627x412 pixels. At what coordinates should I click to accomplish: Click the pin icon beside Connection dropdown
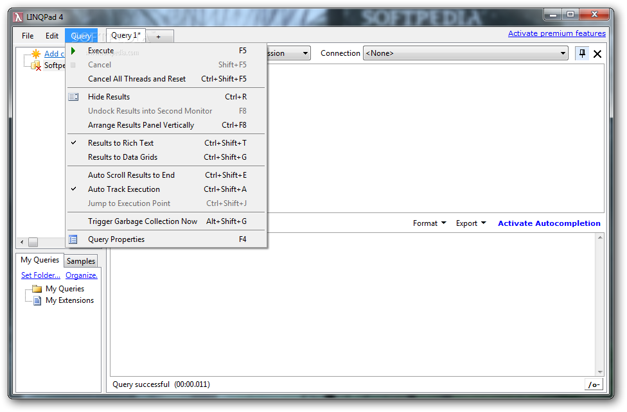[582, 53]
